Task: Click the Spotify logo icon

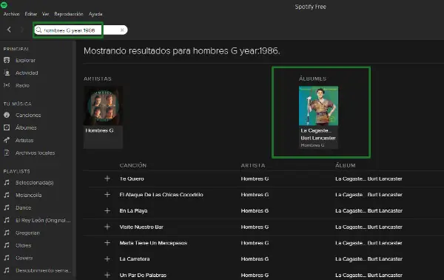Action: click(4, 4)
